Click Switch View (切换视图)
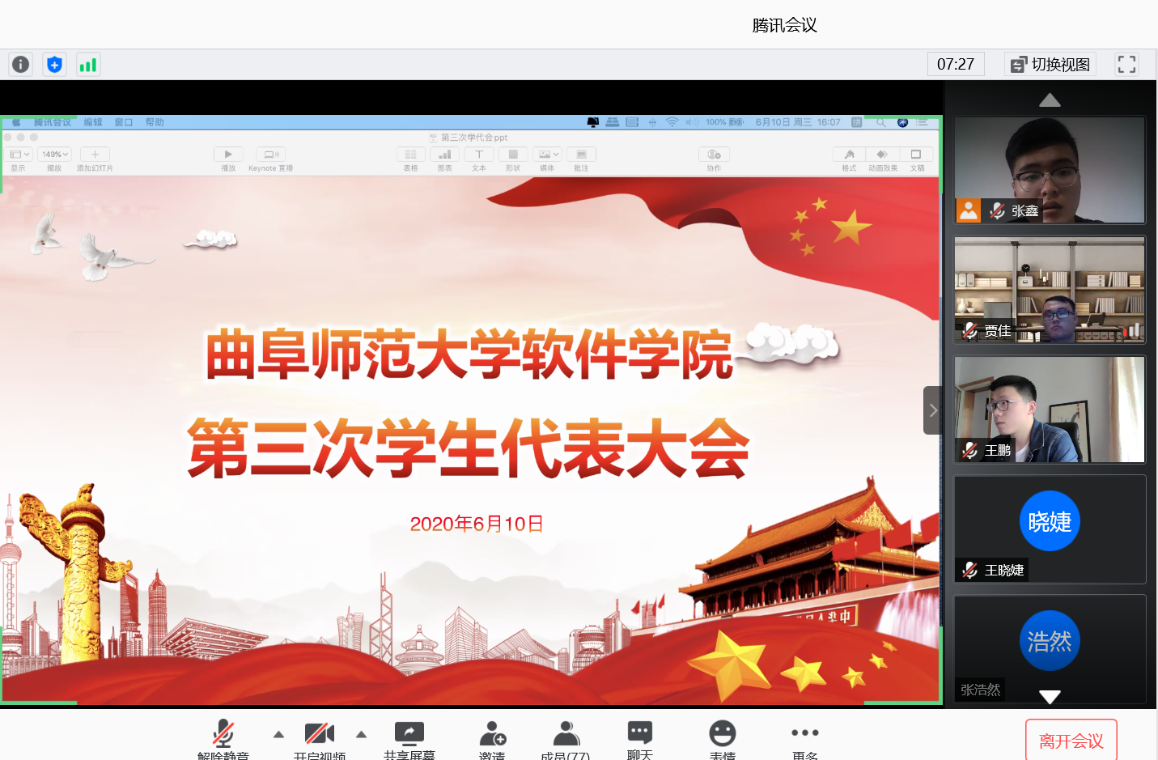Viewport: 1158px width, 760px height. coord(1050,65)
